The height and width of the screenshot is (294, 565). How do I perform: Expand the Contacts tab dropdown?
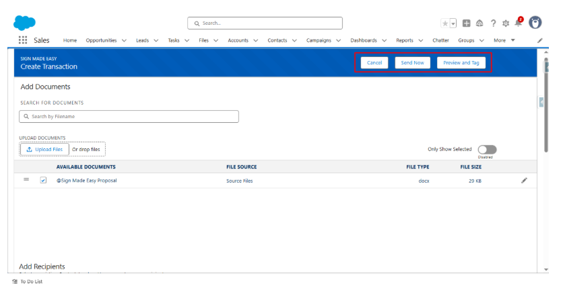(x=294, y=40)
